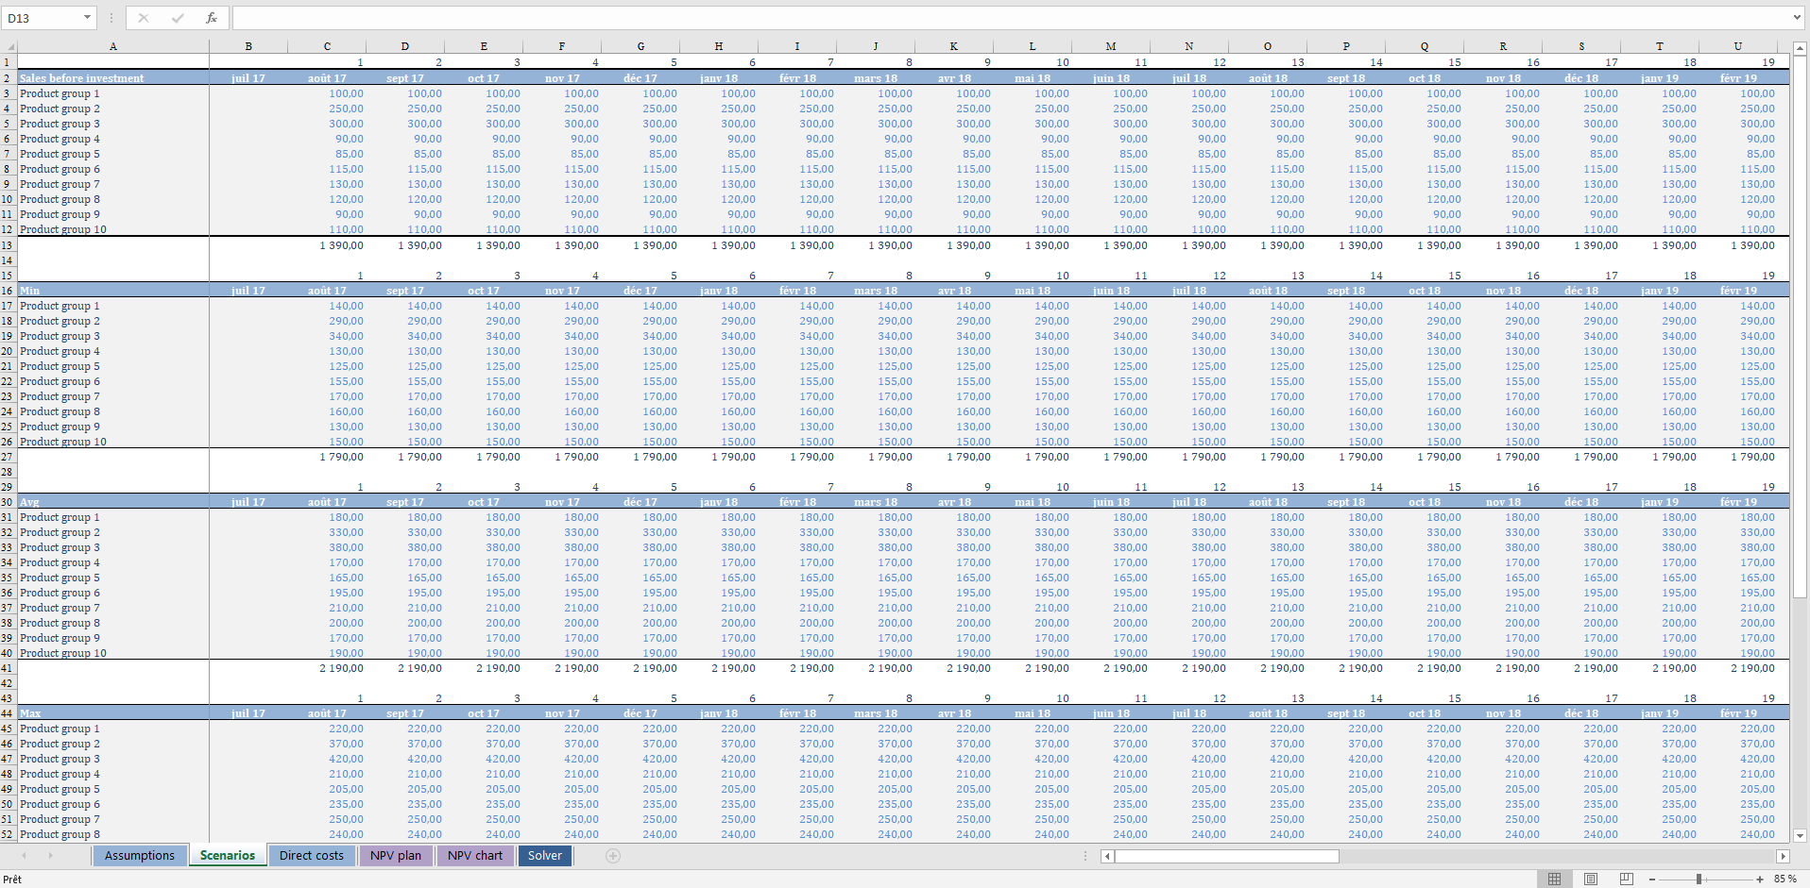
Task: Open the Direct costs sheet tab
Action: [x=312, y=855]
